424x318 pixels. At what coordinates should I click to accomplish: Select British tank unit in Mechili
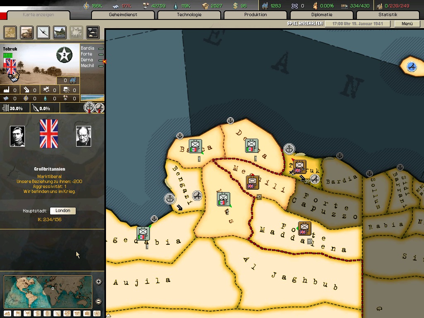point(252,182)
